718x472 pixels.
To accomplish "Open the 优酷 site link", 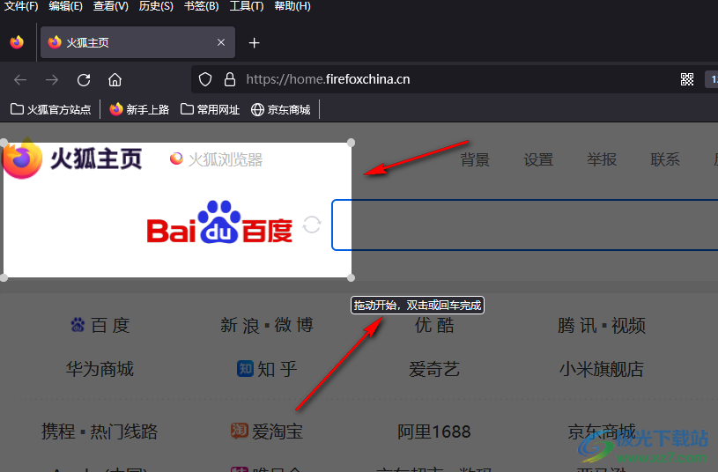I will (434, 326).
